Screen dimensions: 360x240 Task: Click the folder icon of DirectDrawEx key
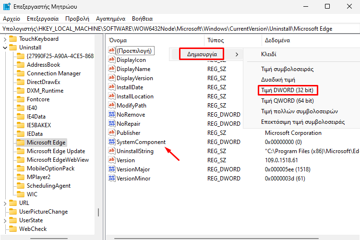[21, 82]
